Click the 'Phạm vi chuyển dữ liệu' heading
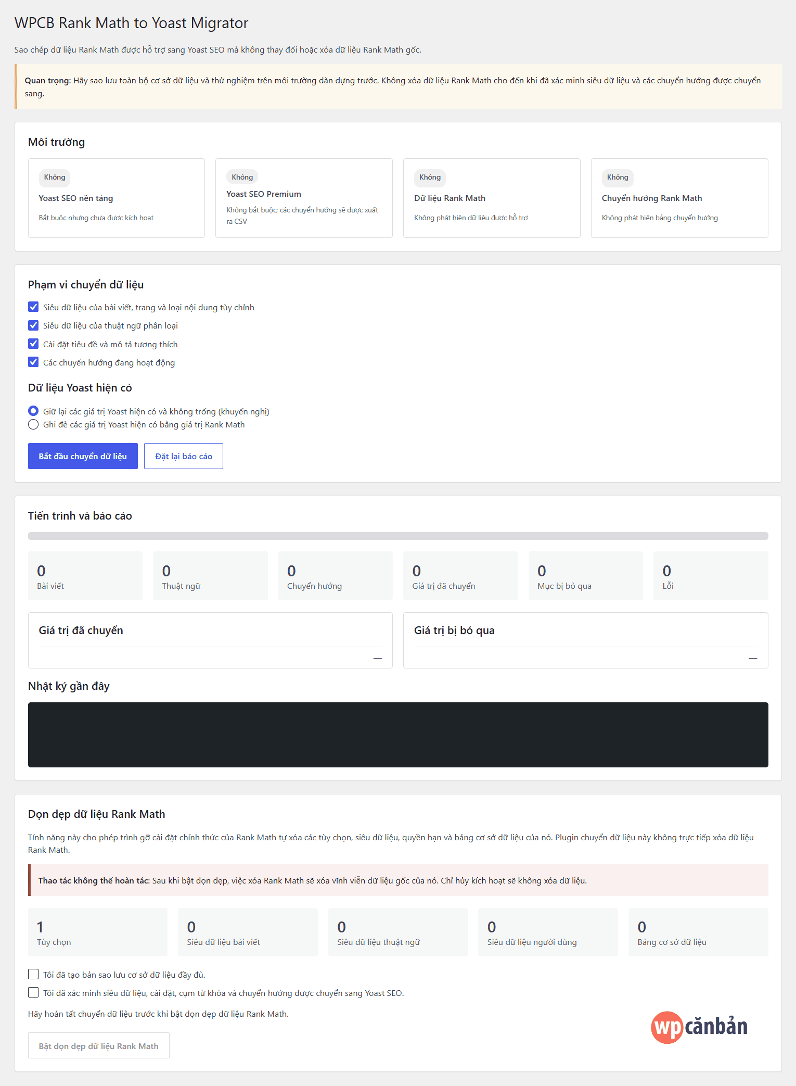Image resolution: width=796 pixels, height=1086 pixels. click(x=86, y=285)
